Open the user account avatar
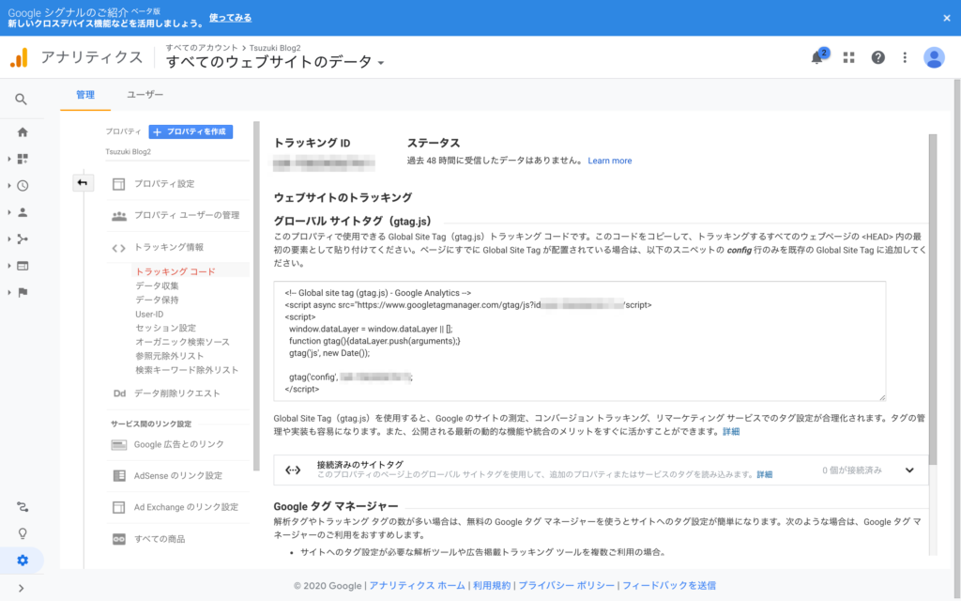The width and height of the screenshot is (961, 601). point(934,57)
